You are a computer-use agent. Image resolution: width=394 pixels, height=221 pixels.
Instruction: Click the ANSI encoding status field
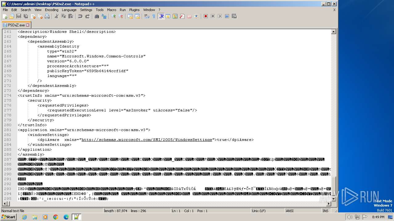point(303,211)
